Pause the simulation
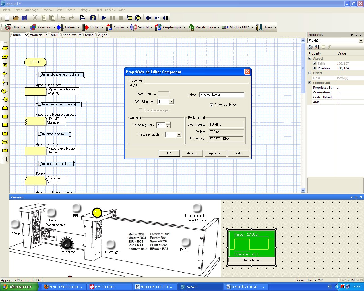The width and height of the screenshot is (364, 291). [x=112, y=18]
